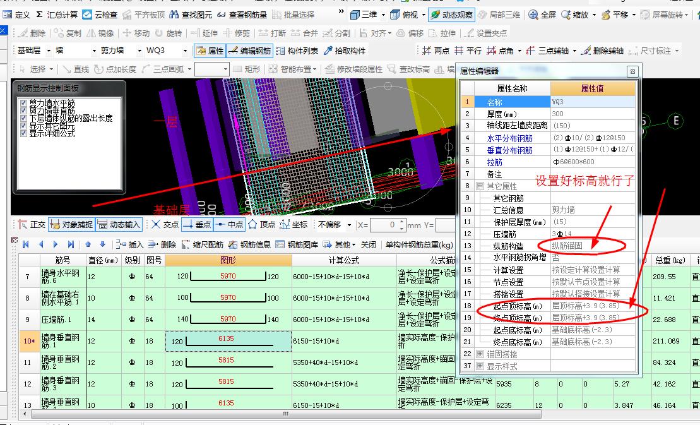Expand 锚固搭接 property group
Viewport: 700px width, 425px height.
(480, 354)
